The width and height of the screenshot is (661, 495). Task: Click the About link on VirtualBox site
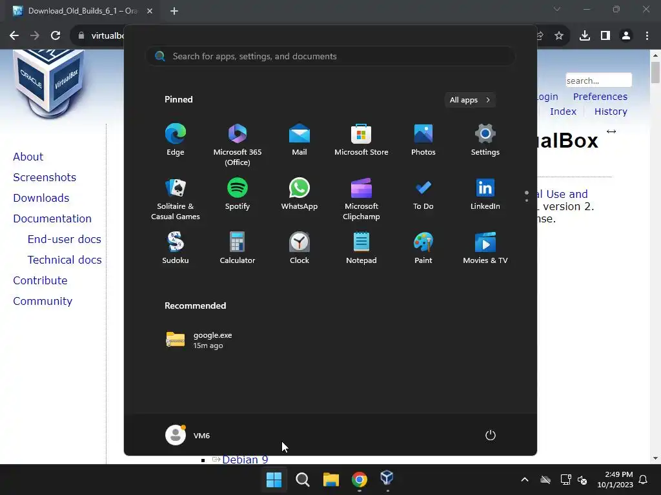click(x=28, y=157)
